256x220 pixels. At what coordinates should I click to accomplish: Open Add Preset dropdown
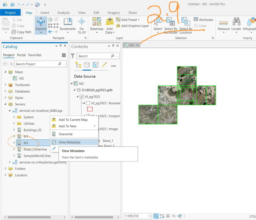pyautogui.click(x=128, y=19)
